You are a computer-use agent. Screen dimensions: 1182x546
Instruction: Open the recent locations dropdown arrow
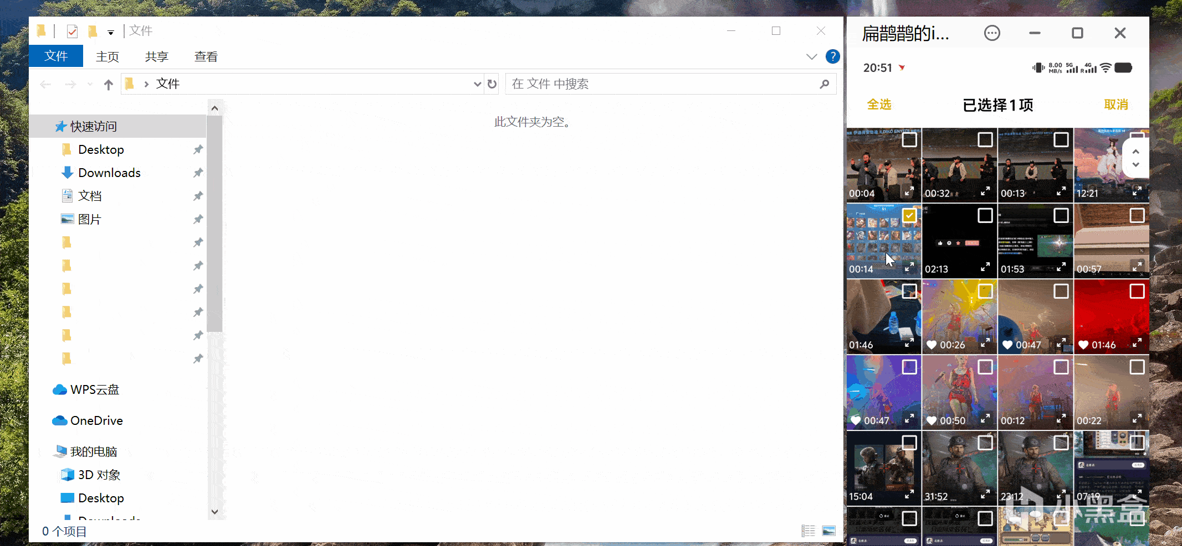[x=90, y=84]
